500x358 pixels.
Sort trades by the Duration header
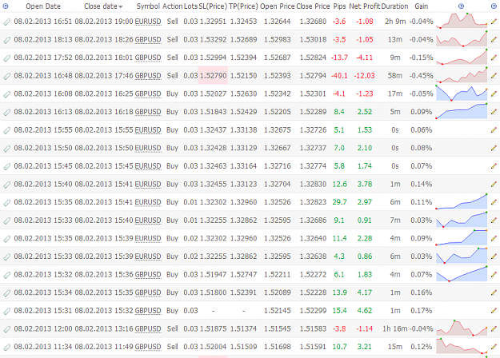pyautogui.click(x=394, y=6)
